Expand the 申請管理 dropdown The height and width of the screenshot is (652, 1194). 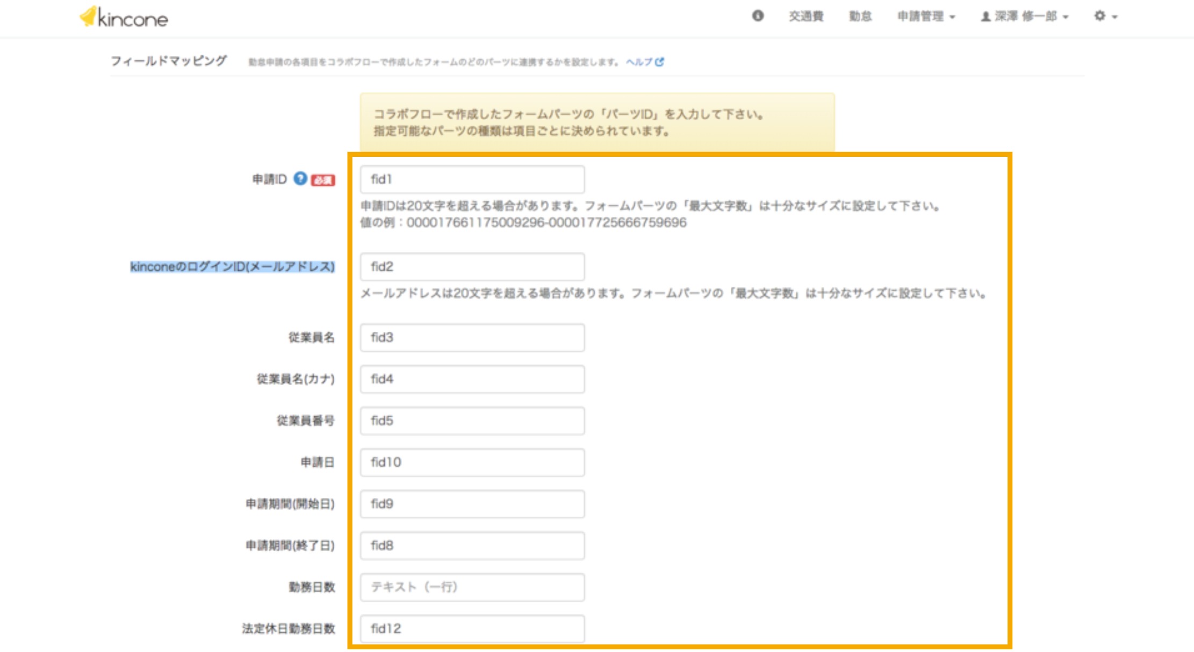926,17
